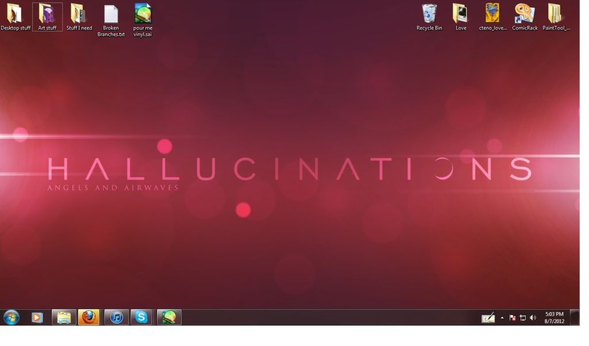Open the tablet pen input panel icon
The image size is (589, 346).
(488, 318)
